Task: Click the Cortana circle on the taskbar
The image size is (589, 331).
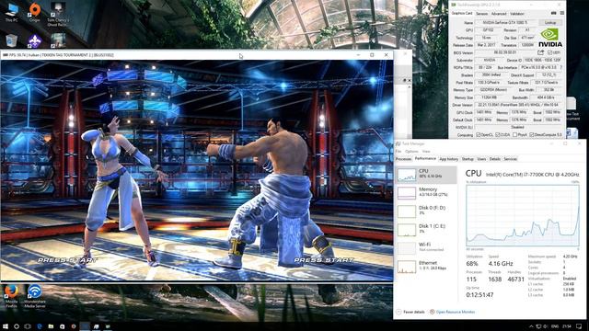Action: pyautogui.click(x=17, y=326)
